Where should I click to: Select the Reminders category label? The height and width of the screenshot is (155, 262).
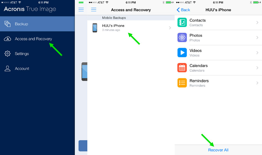[x=199, y=81]
